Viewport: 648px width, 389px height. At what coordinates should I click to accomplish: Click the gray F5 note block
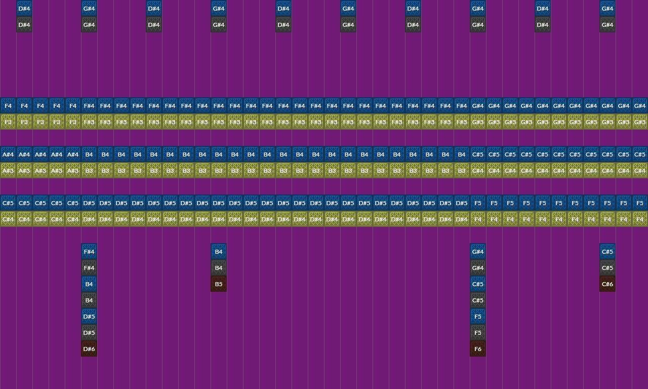[x=478, y=332]
